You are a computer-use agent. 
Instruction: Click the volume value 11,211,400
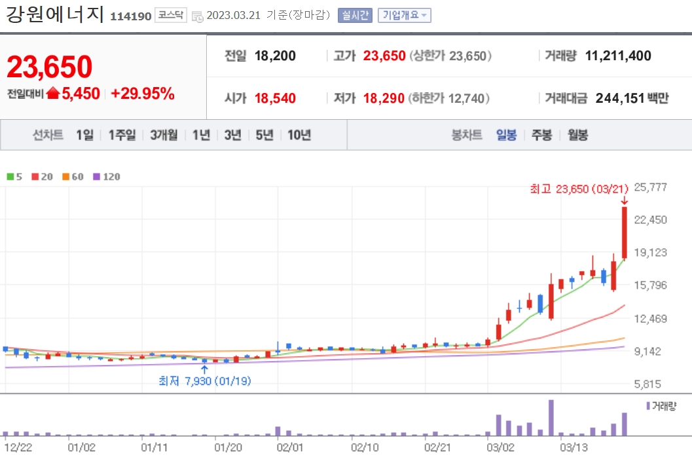pos(618,56)
